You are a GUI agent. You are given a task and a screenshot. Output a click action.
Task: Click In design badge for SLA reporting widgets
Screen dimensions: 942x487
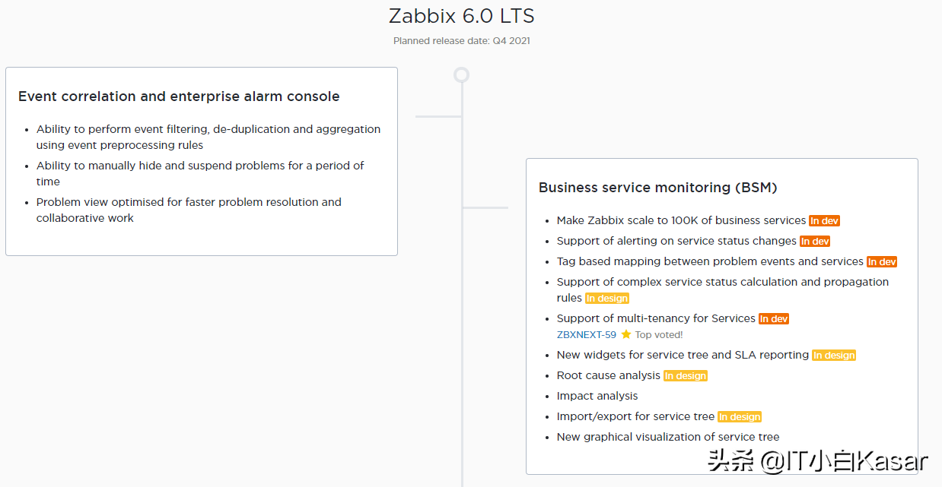click(x=834, y=356)
